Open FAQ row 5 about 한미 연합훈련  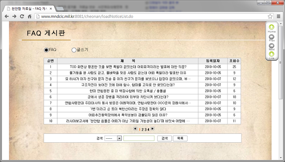pyautogui.click(x=128, y=91)
